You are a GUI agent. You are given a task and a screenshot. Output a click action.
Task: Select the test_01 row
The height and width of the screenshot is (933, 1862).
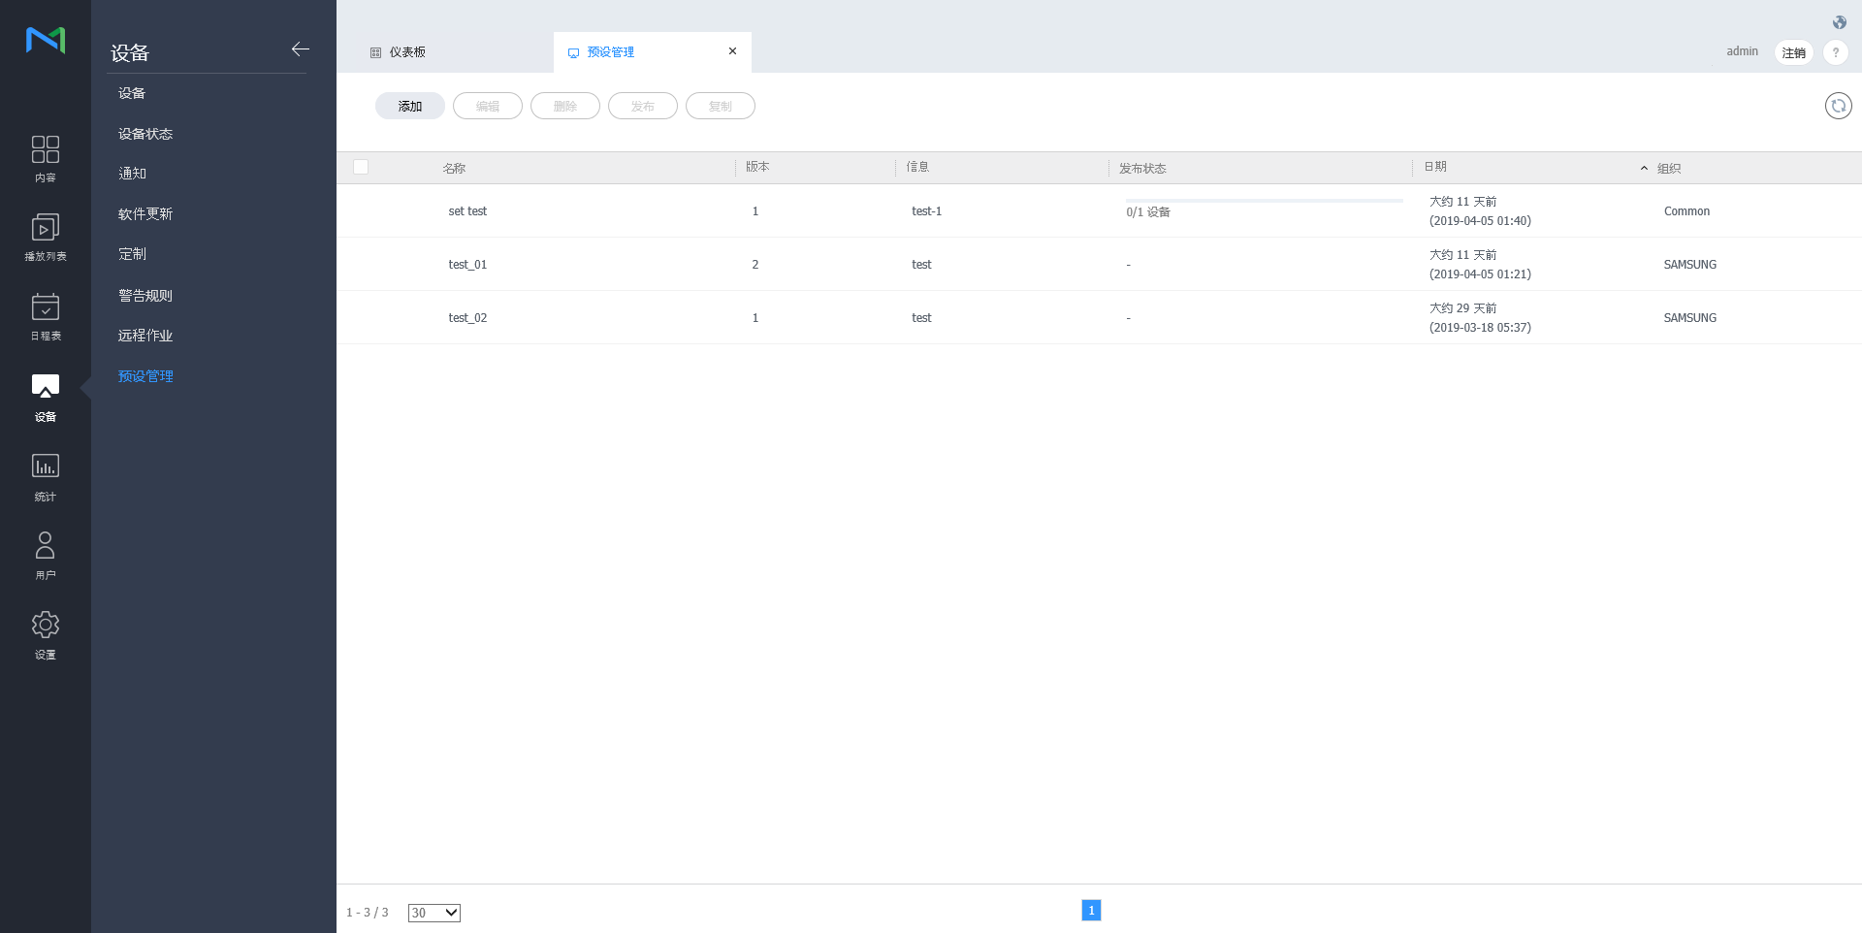467,265
